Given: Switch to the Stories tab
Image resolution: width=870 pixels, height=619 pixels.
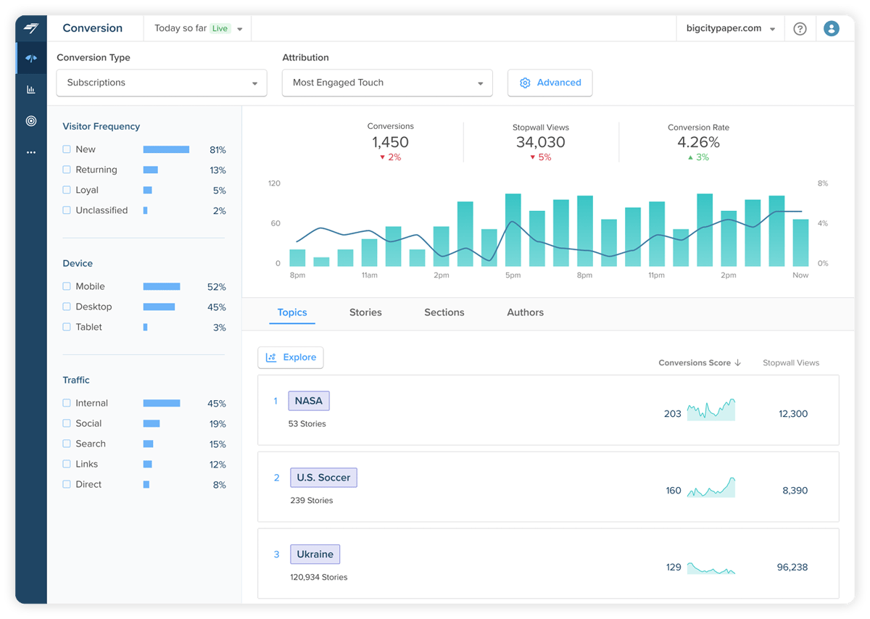Looking at the screenshot, I should (365, 312).
